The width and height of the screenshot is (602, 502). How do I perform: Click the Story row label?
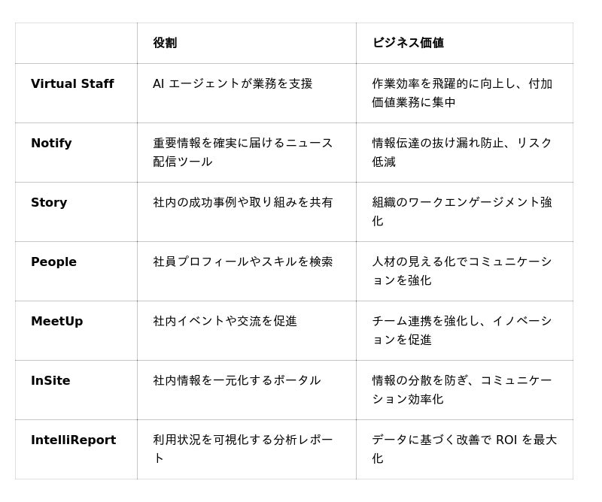[49, 203]
